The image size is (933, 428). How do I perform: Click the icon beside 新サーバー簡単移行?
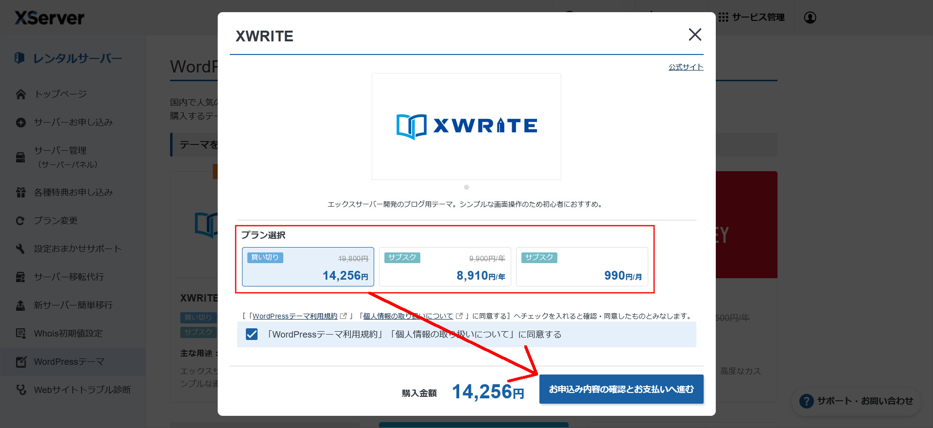click(20, 305)
